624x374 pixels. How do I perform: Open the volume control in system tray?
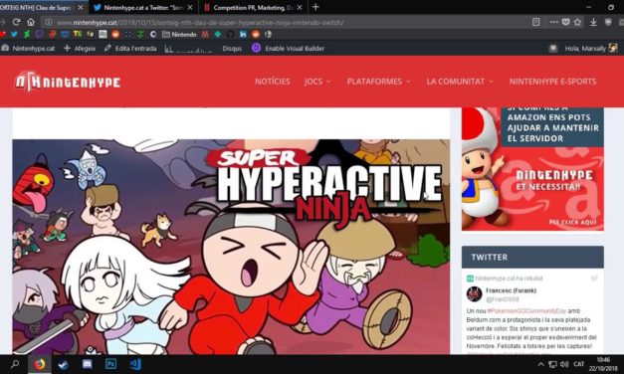pos(564,364)
